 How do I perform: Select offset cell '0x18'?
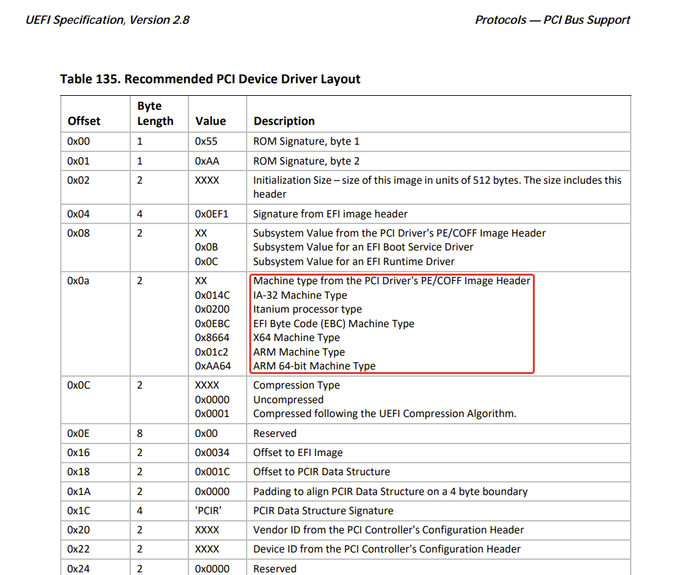coord(79,472)
